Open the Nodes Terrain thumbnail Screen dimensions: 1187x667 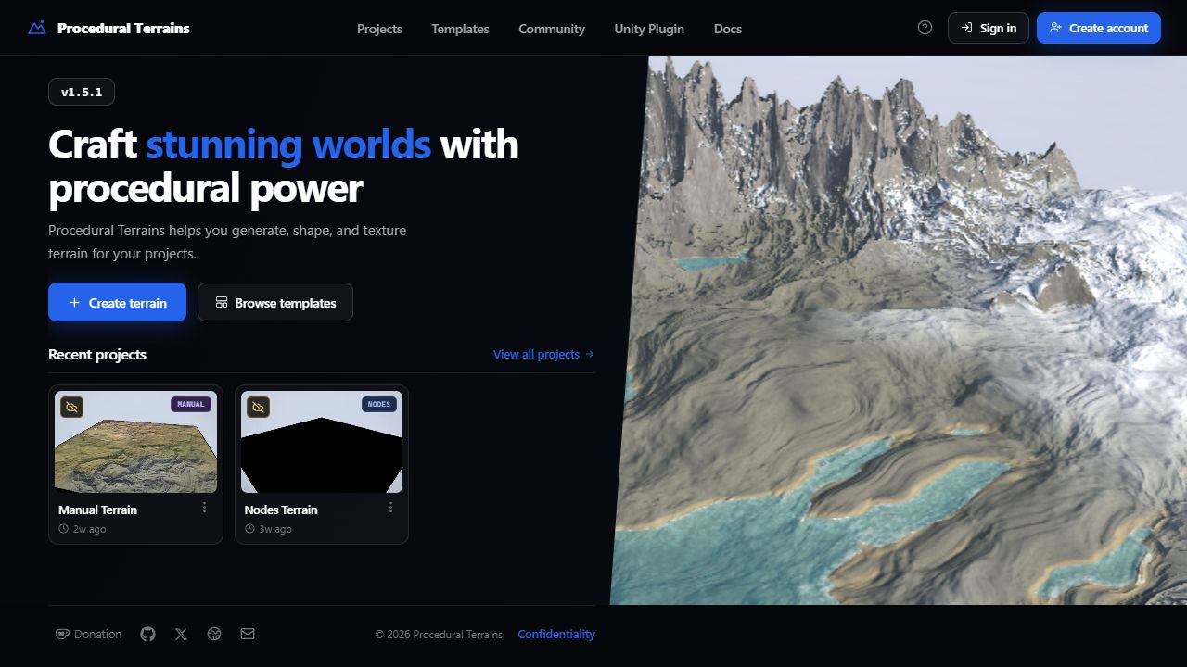coord(322,442)
